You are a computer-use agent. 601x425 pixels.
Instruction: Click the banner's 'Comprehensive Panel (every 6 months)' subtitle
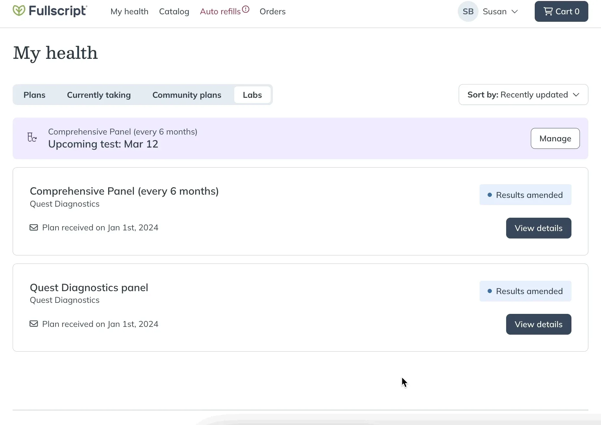click(x=122, y=132)
